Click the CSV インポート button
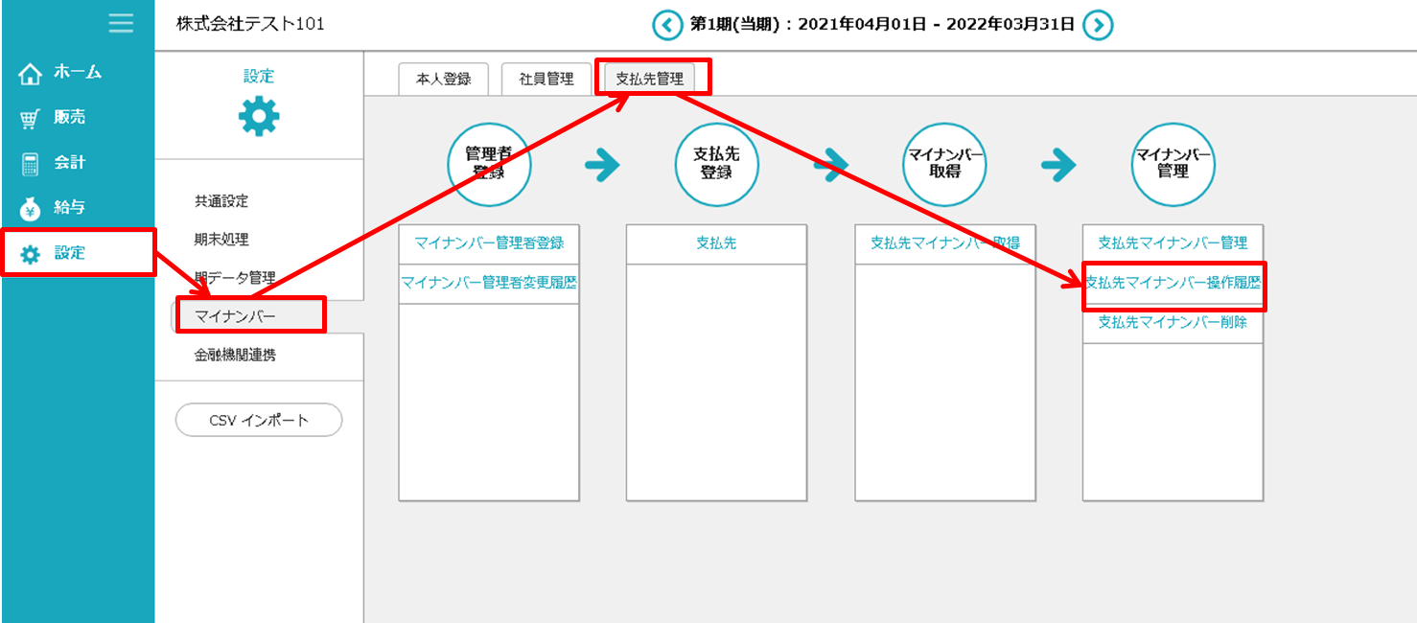 pos(260,420)
